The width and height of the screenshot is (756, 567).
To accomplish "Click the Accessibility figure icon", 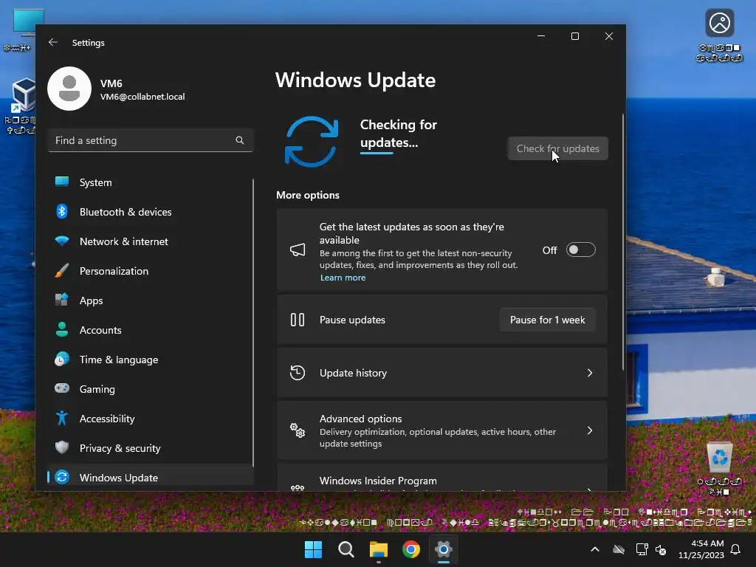I will [x=62, y=418].
